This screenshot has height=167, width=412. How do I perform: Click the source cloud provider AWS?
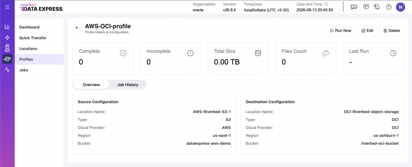[x=226, y=128]
